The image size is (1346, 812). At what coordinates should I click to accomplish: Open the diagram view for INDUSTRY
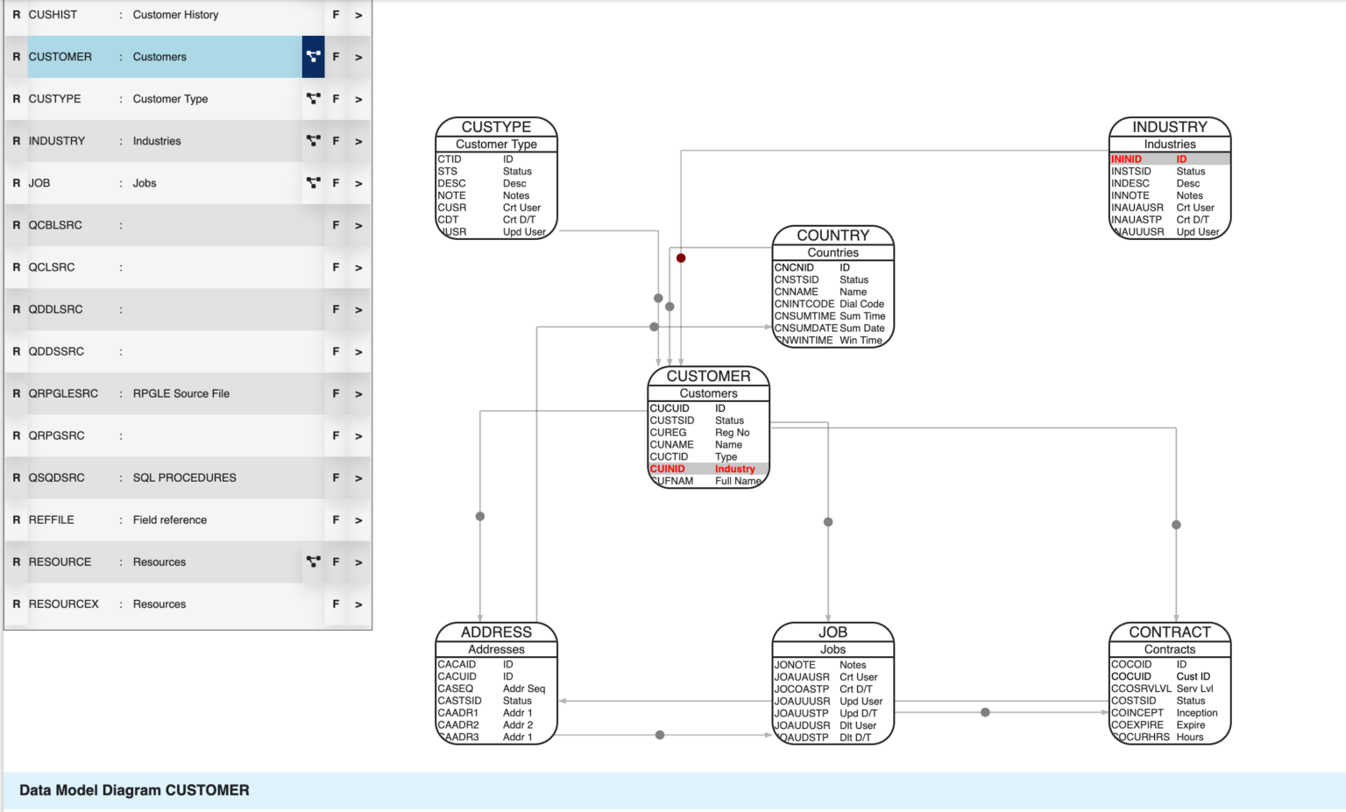pos(313,140)
